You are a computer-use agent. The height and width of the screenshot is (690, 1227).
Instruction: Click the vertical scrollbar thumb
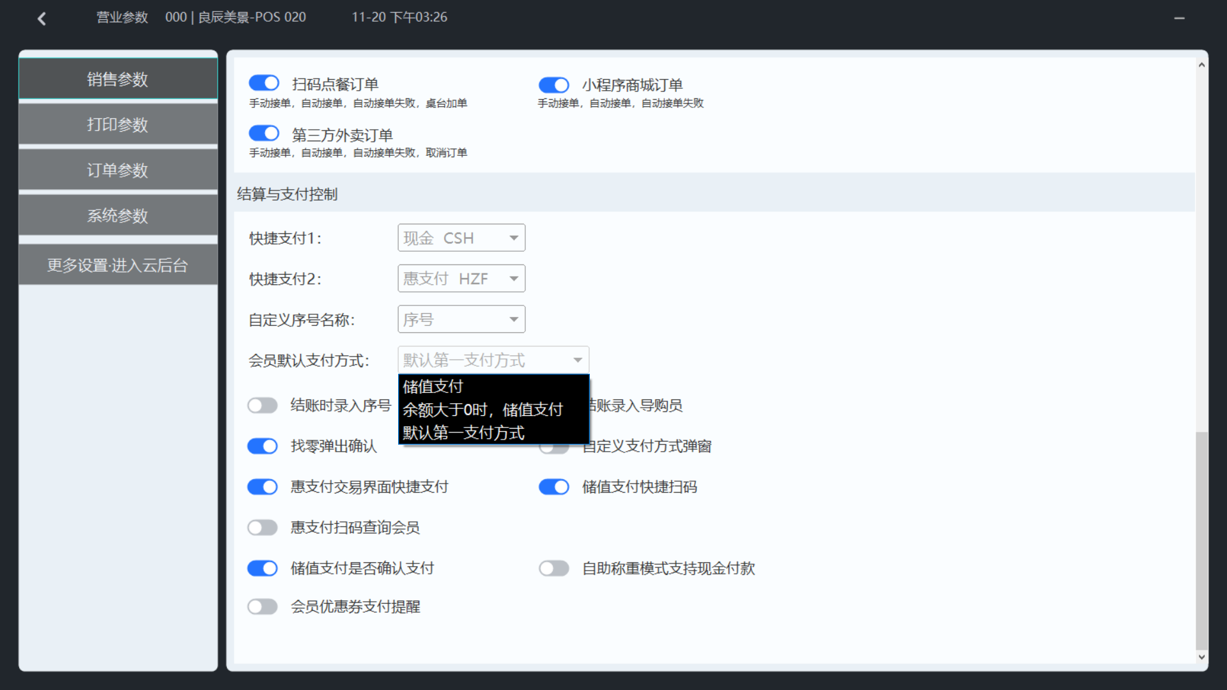click(1201, 540)
